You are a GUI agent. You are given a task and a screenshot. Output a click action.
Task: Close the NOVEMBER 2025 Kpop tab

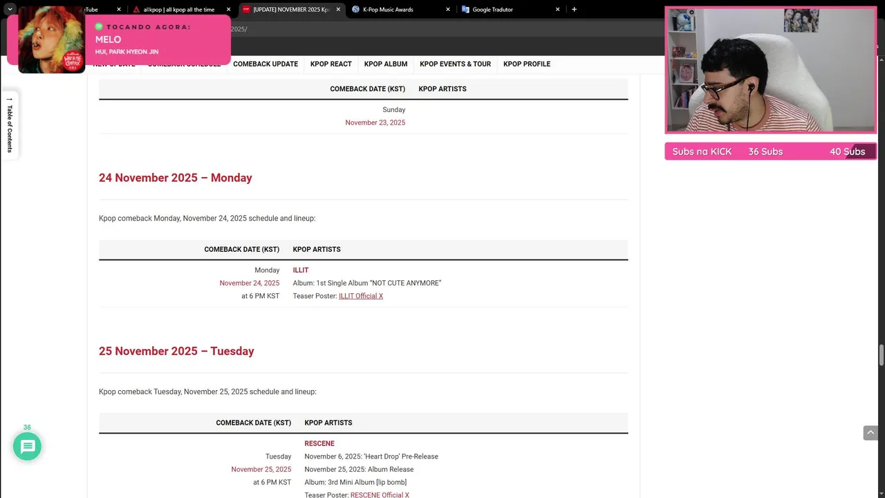pos(338,10)
